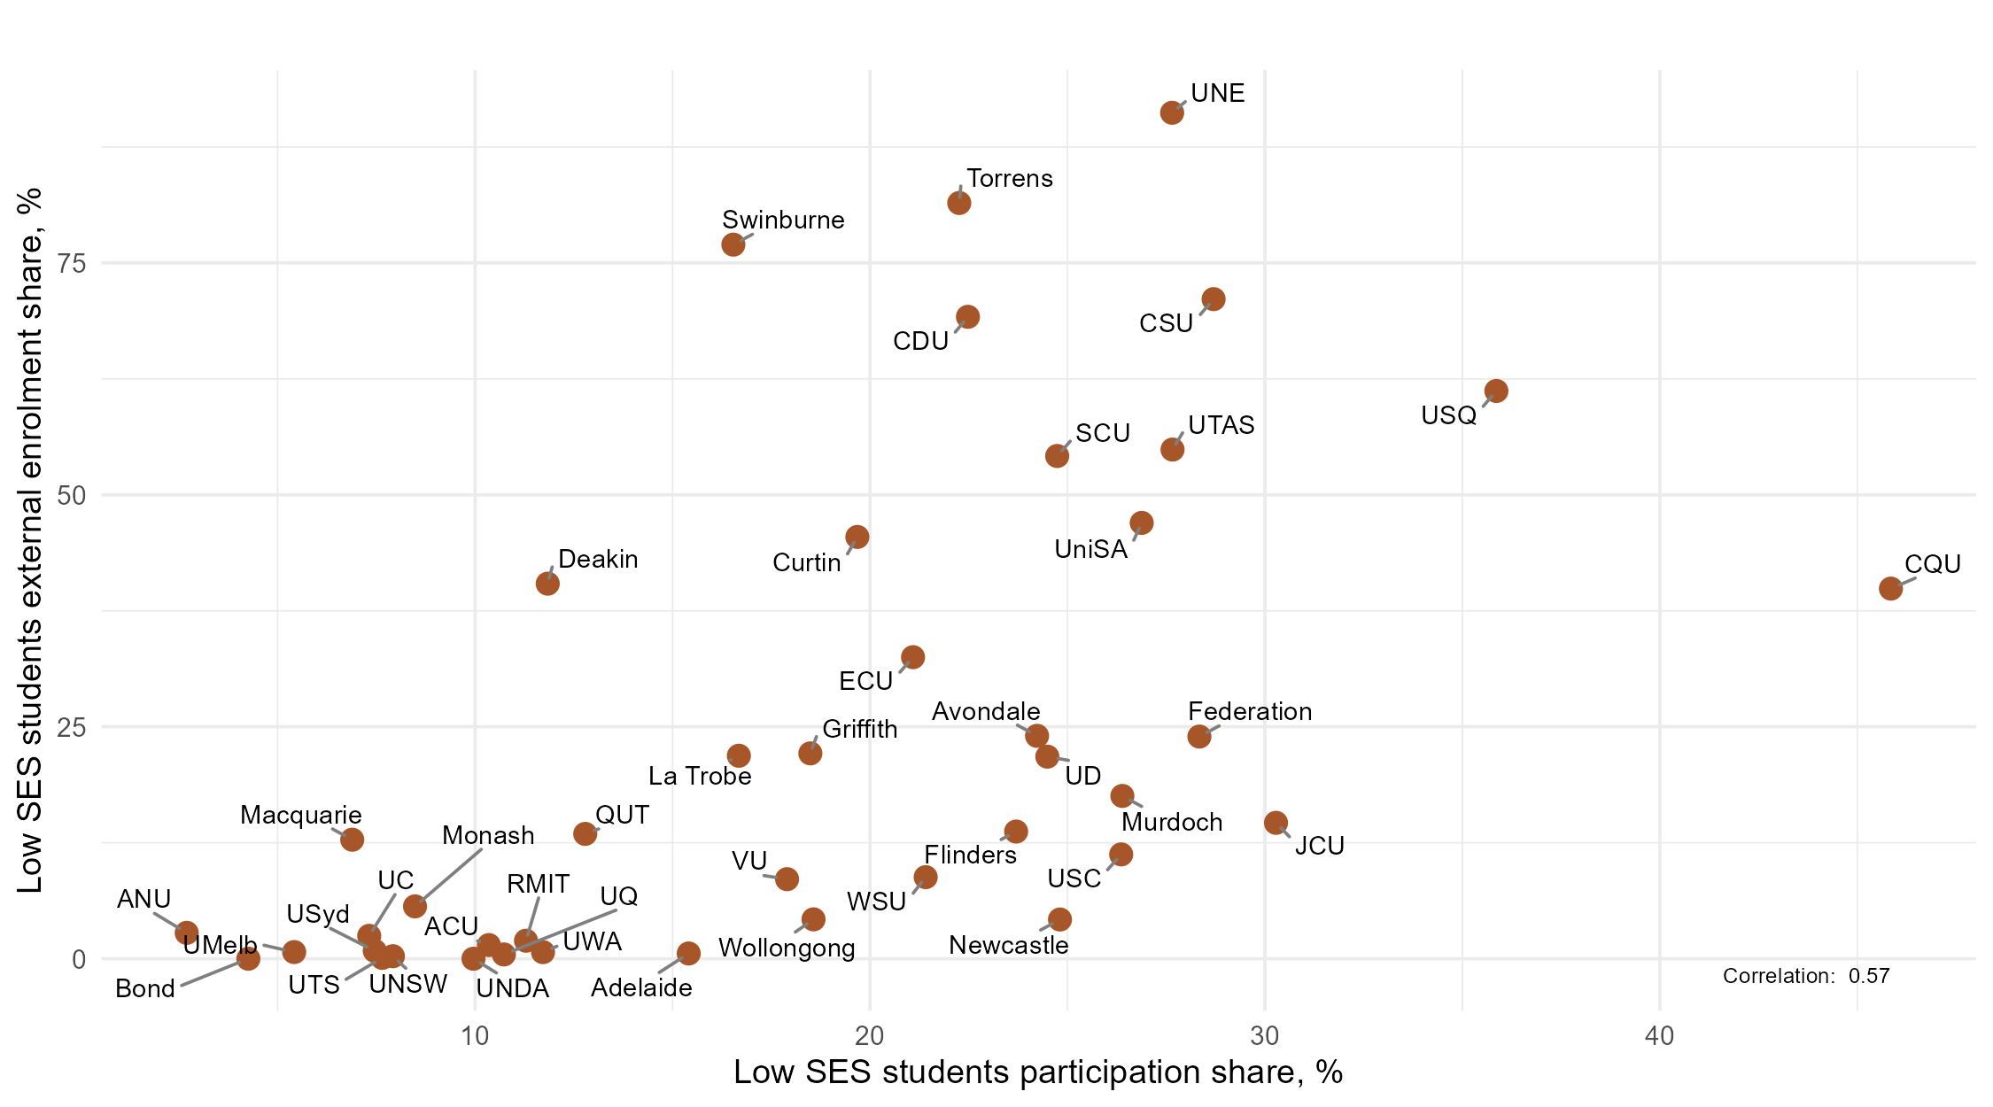Image resolution: width=1993 pixels, height=1107 pixels.
Task: Select the UTAS label text
Action: coord(1221,426)
